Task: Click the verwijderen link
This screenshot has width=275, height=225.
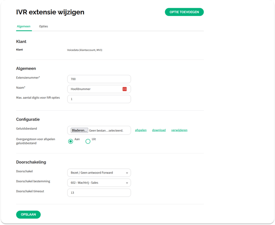Action: [x=179, y=130]
